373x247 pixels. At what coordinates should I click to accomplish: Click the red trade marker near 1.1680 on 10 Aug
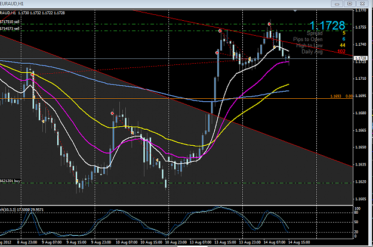pyautogui.click(x=112, y=114)
